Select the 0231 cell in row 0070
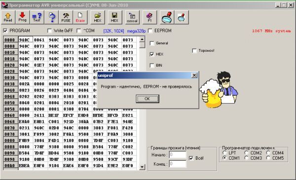The image size is (296, 180). 26,128
